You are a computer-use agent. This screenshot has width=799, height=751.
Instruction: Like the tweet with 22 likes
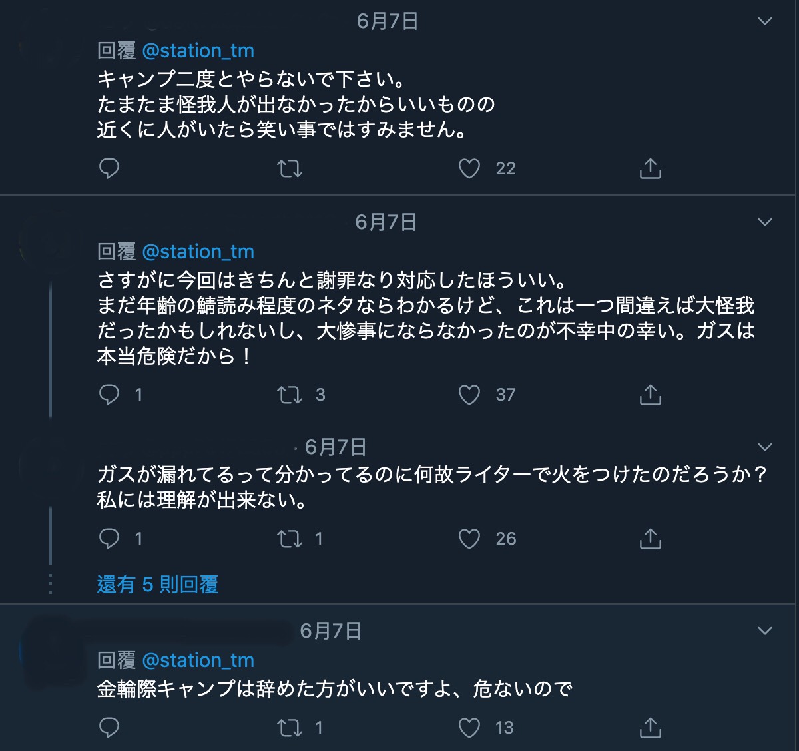469,168
